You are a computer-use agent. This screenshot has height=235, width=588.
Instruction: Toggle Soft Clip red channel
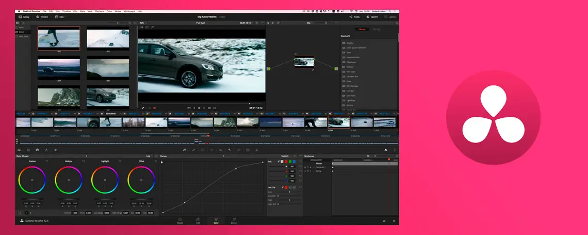pos(286,187)
